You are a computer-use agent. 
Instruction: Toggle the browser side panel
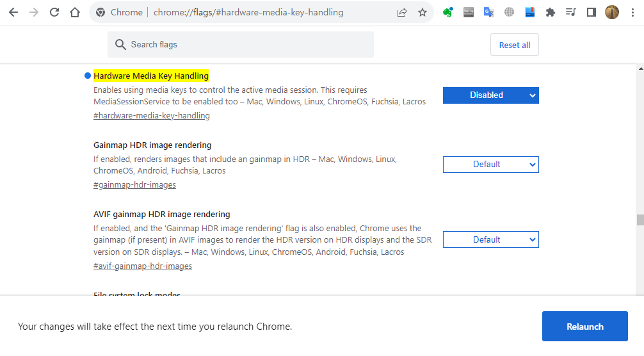592,12
